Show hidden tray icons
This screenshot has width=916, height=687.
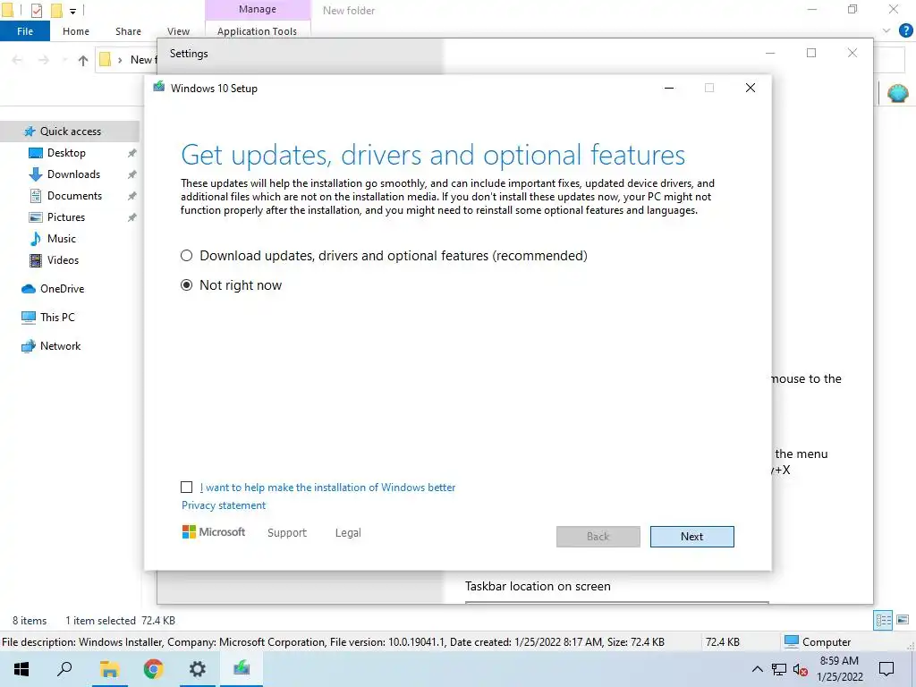(x=757, y=669)
